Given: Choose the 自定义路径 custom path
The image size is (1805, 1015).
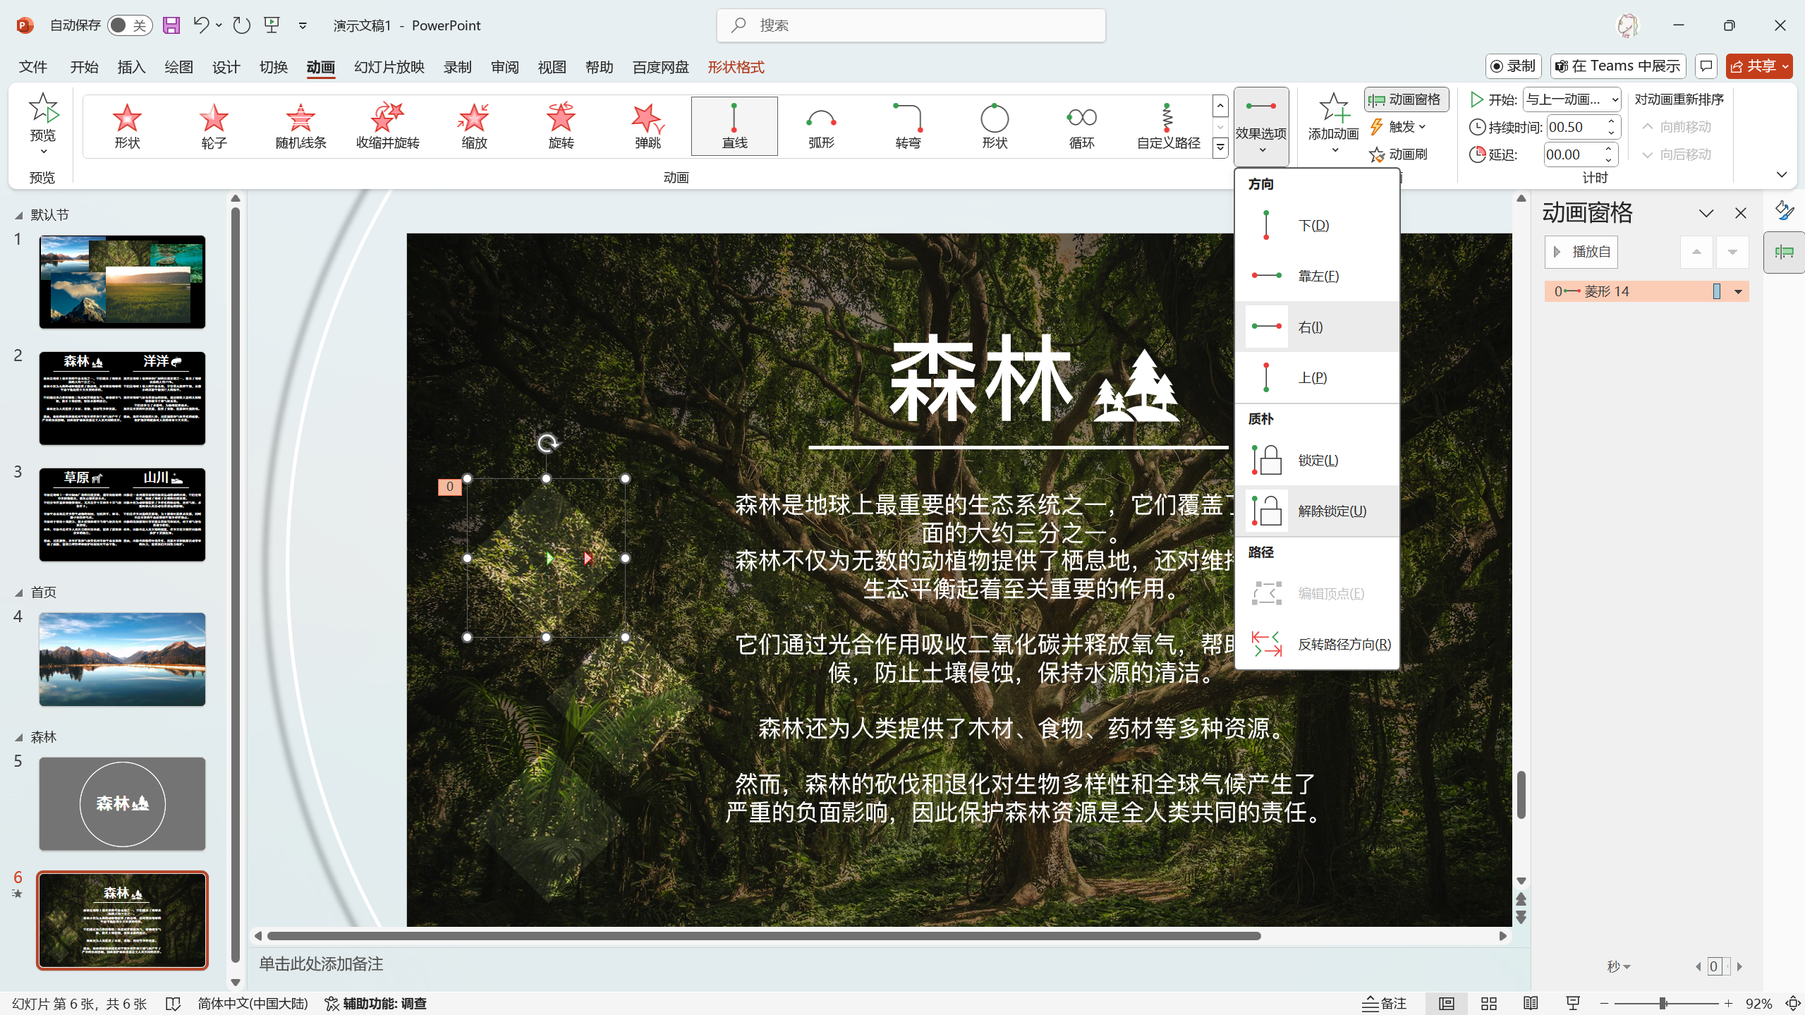Looking at the screenshot, I should click(1168, 126).
